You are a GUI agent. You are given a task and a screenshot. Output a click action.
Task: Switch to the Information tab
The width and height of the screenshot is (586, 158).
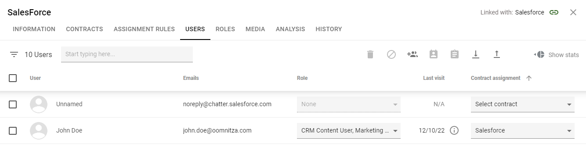[34, 29]
